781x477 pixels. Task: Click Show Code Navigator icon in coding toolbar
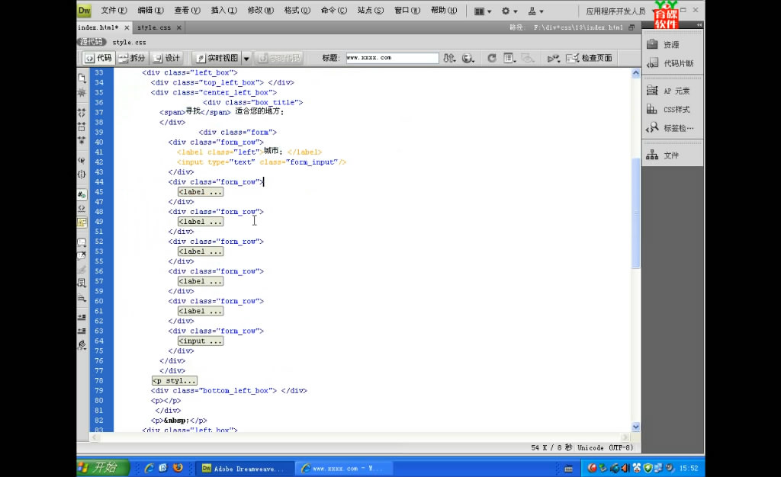tap(82, 92)
